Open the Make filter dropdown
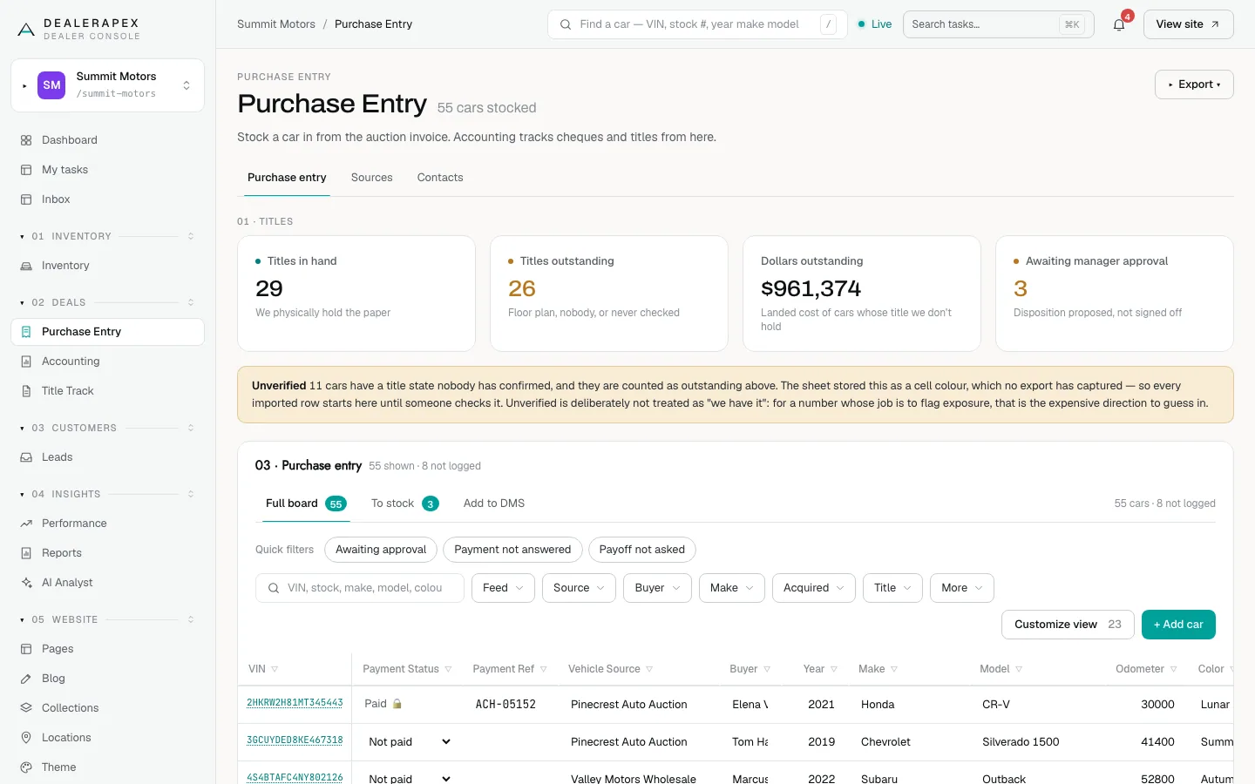 click(732, 588)
